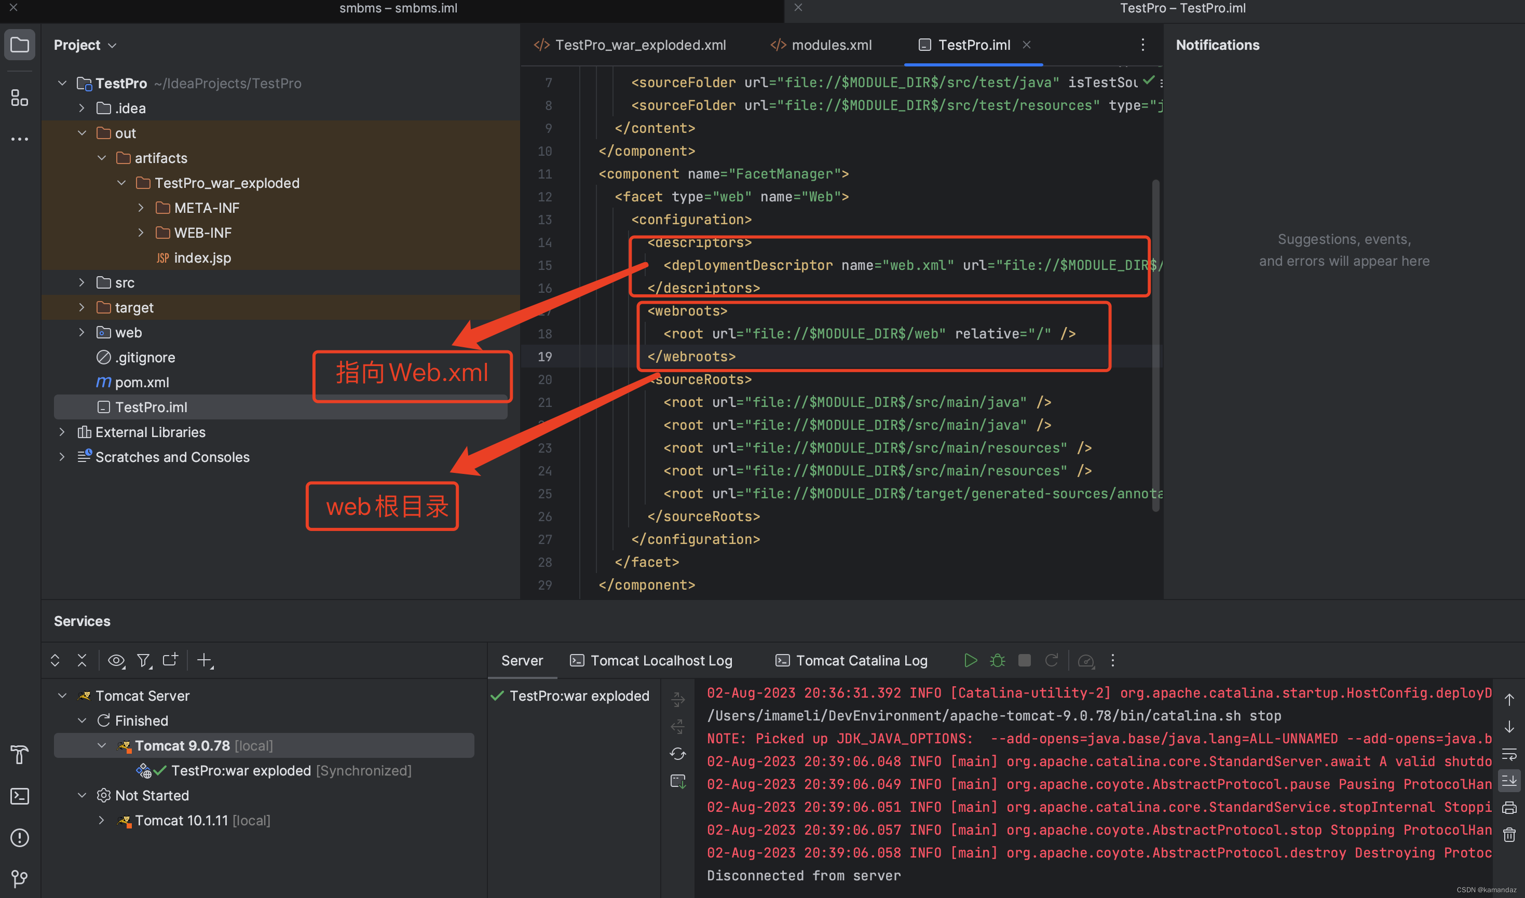1525x898 pixels.
Task: Rerun the Tomcat server configuration
Action: (1052, 660)
